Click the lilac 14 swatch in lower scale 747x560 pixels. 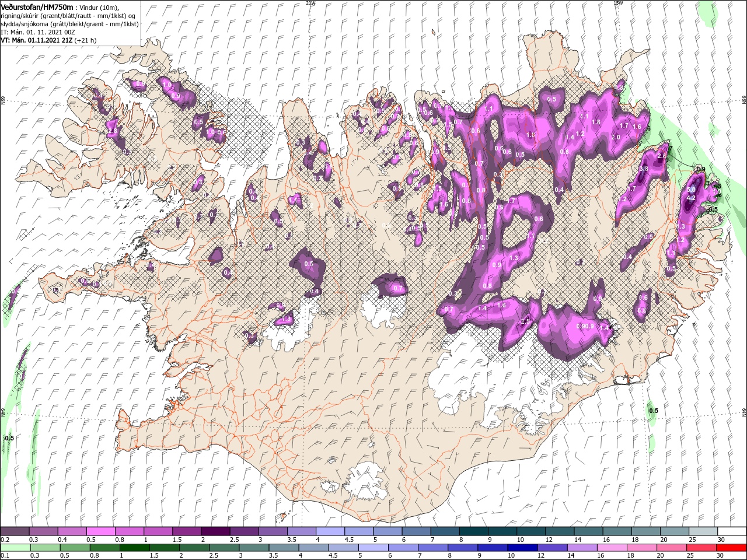581,548
